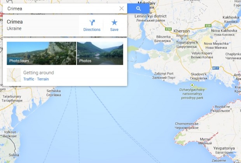241x163 pixels.
Task: Select the Crimea Ukraine result title
Action: coord(15,22)
